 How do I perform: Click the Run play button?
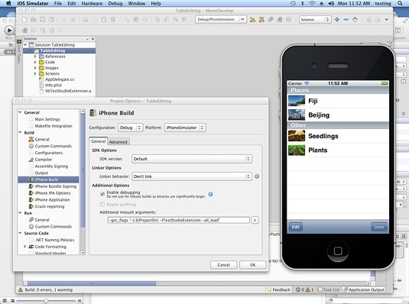pos(9,31)
